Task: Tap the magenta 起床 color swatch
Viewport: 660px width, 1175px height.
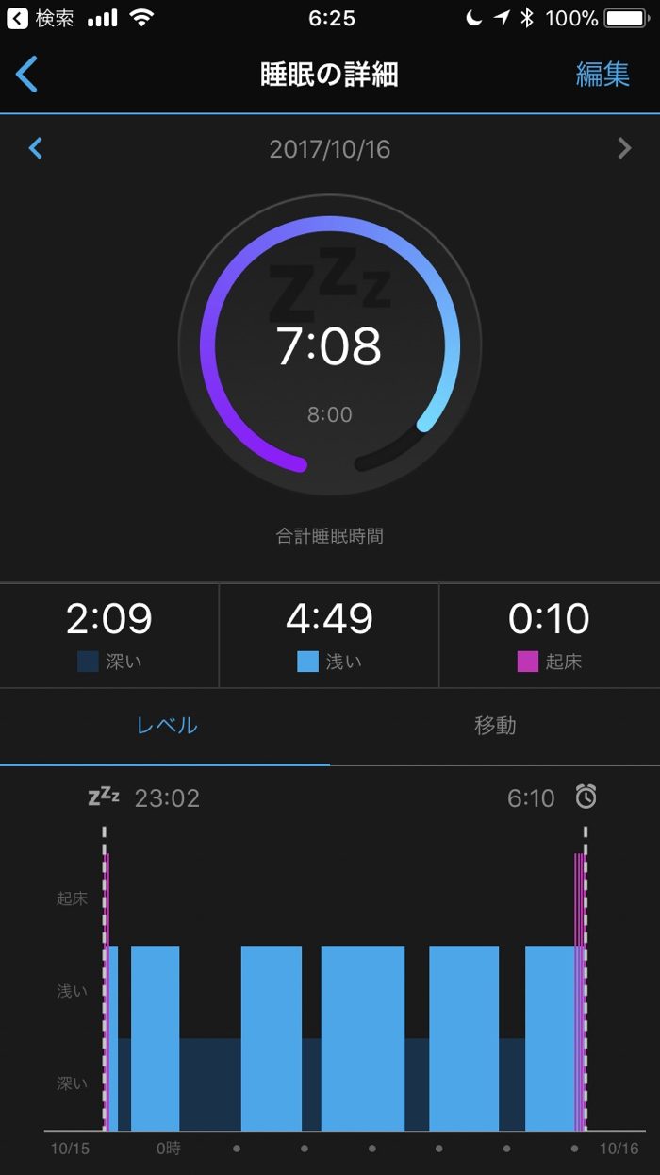Action: click(527, 662)
